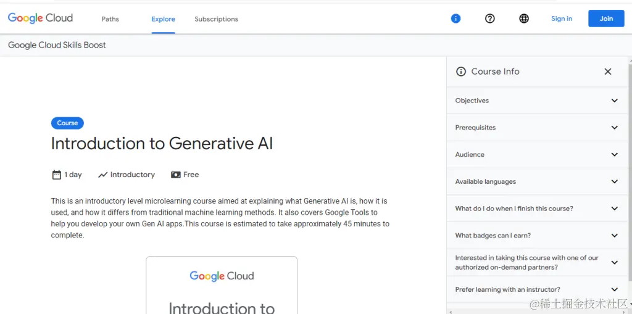632x314 pixels.
Task: Click the Sign in link
Action: pyautogui.click(x=562, y=19)
